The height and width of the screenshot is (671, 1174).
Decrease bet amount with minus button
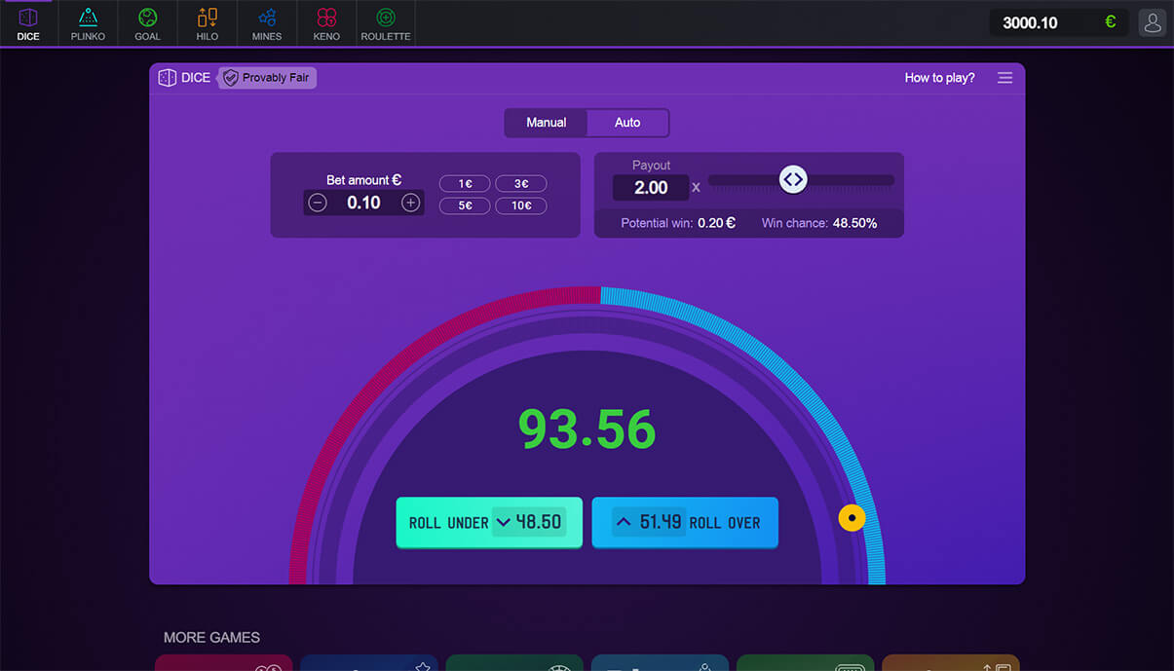318,203
